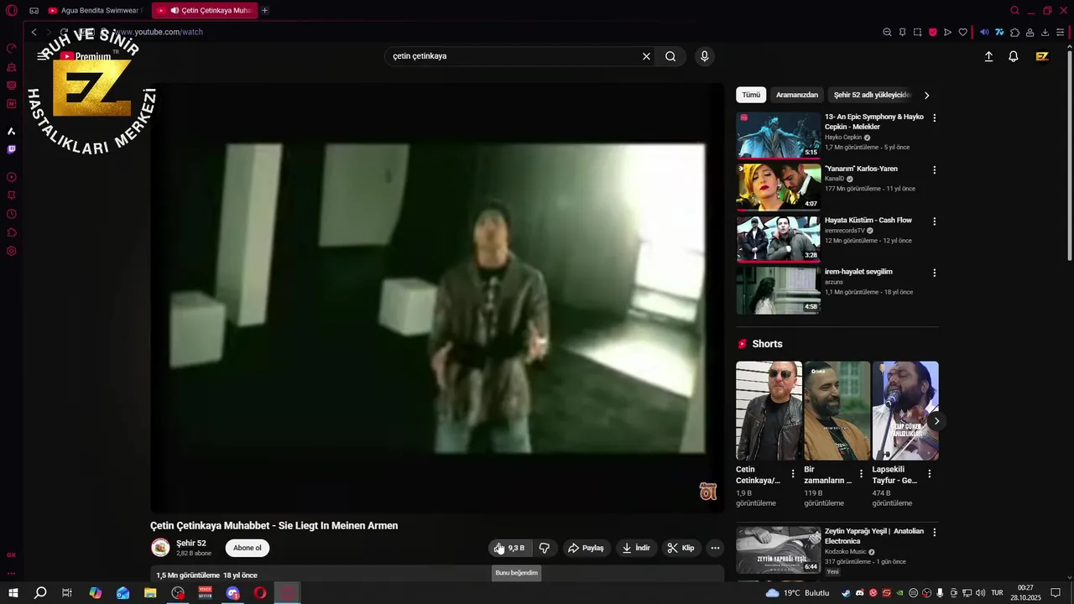The image size is (1074, 604).
Task: Open irem-hayalet sevgilim video title
Action: point(858,272)
